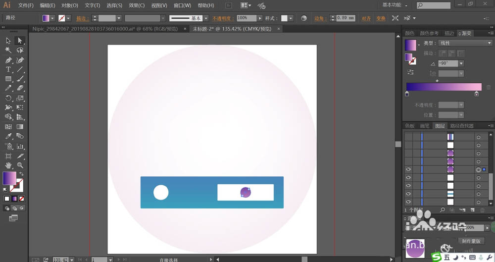The width and height of the screenshot is (495, 262).
Task: Open the gradient angle dropdown
Action: (x=461, y=63)
